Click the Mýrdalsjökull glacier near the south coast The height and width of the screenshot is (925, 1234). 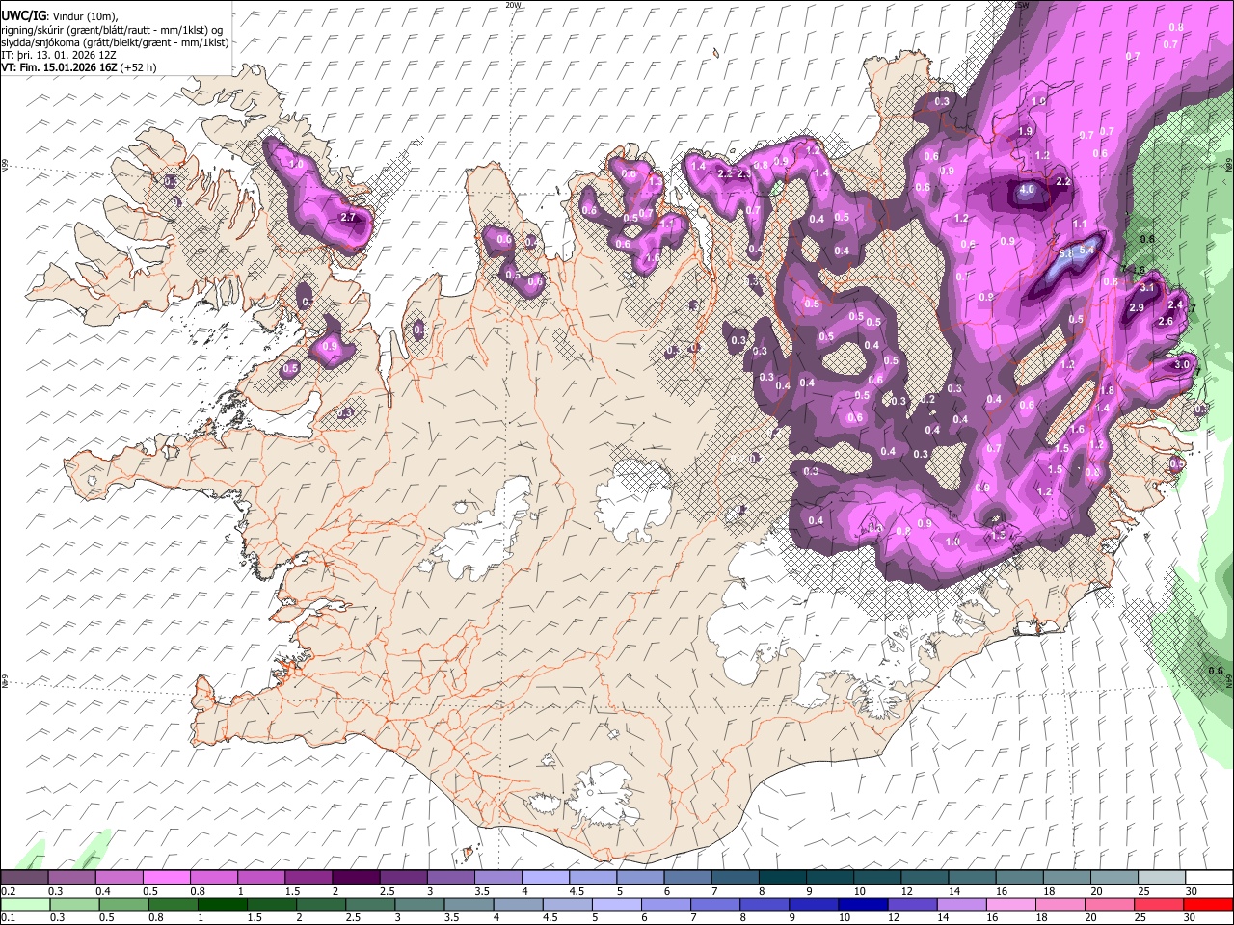604,795
